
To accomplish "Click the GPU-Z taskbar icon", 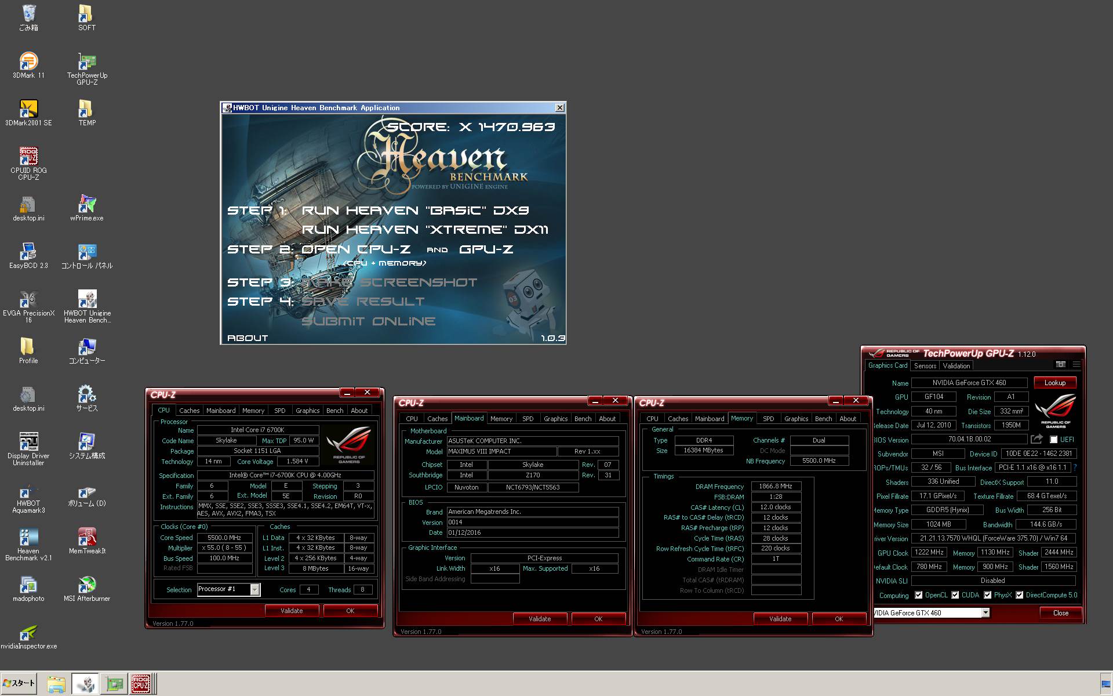I will [114, 684].
